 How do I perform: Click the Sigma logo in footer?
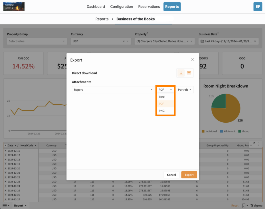pyautogui.click(x=256, y=206)
